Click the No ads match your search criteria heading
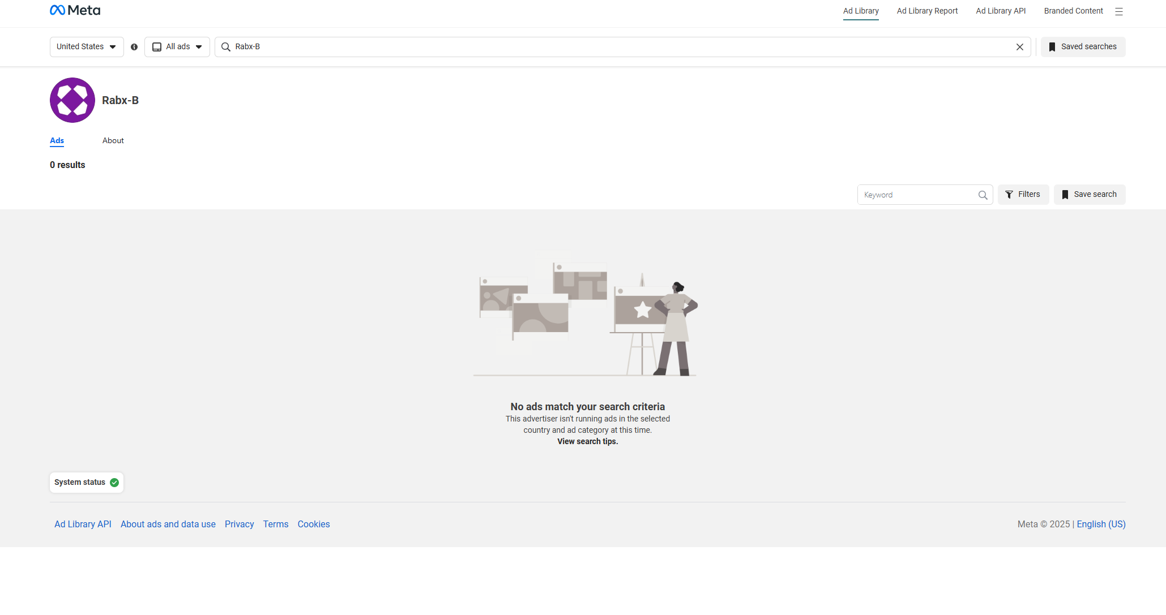Screen dimensions: 1166x615 [x=588, y=407]
